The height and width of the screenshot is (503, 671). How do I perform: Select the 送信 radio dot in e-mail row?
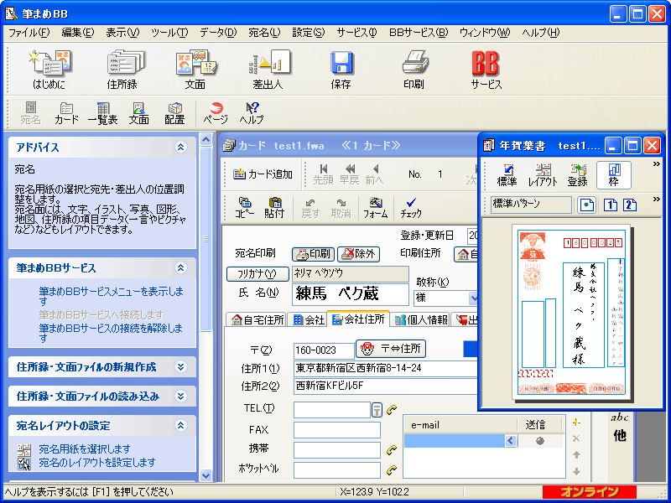tap(540, 441)
